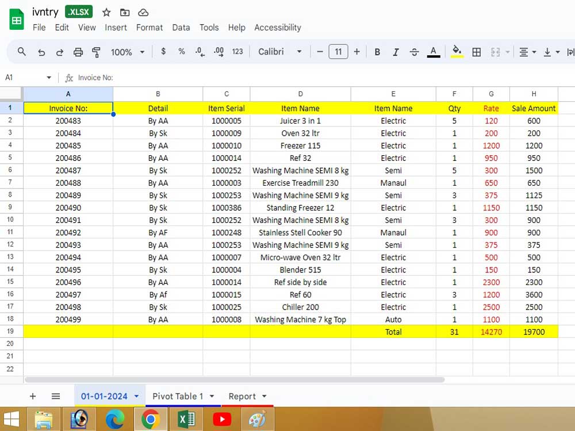Format as percent

(182, 51)
